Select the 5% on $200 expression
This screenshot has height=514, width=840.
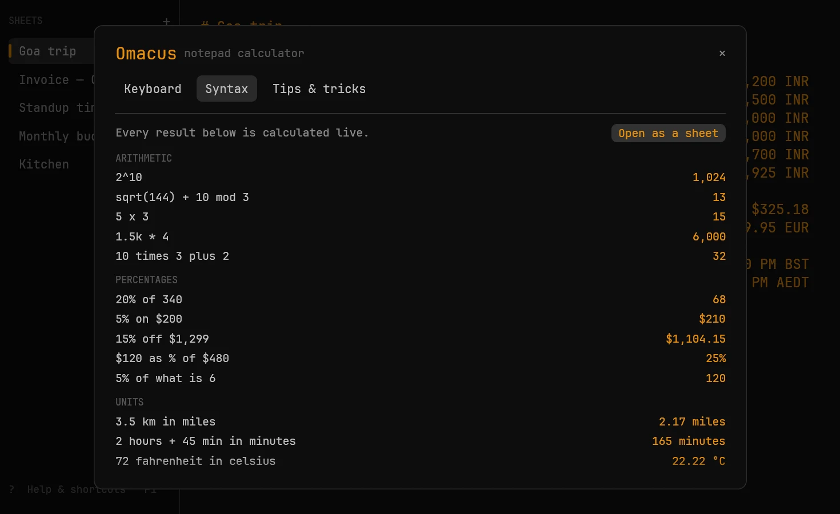coord(149,319)
